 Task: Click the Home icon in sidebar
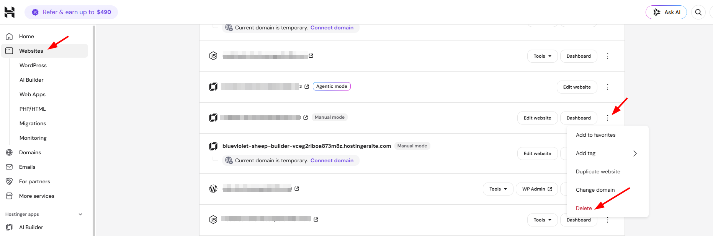10,36
